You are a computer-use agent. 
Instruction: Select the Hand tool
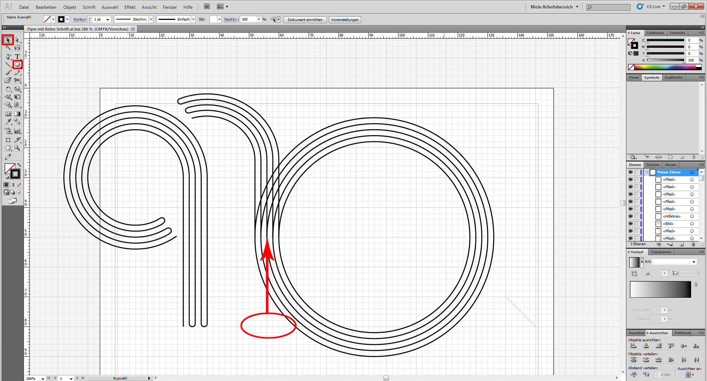click(x=8, y=148)
